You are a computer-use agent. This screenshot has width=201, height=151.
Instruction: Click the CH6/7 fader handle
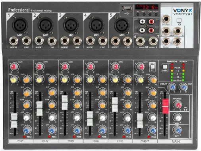[x=139, y=120]
